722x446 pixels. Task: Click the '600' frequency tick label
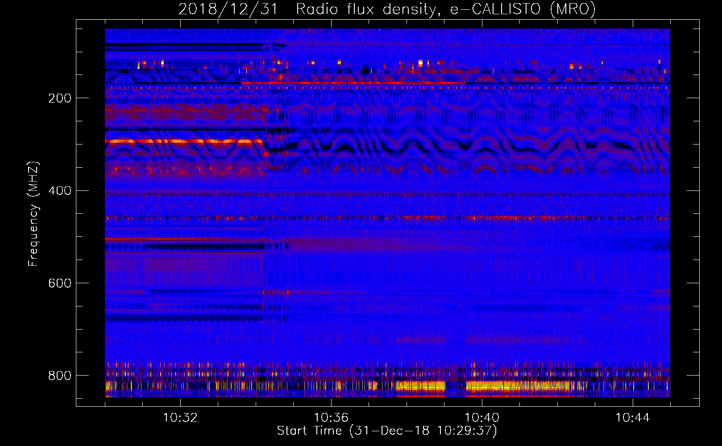(x=59, y=284)
